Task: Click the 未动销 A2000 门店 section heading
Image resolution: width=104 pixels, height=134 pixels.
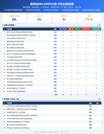Action: (11, 99)
